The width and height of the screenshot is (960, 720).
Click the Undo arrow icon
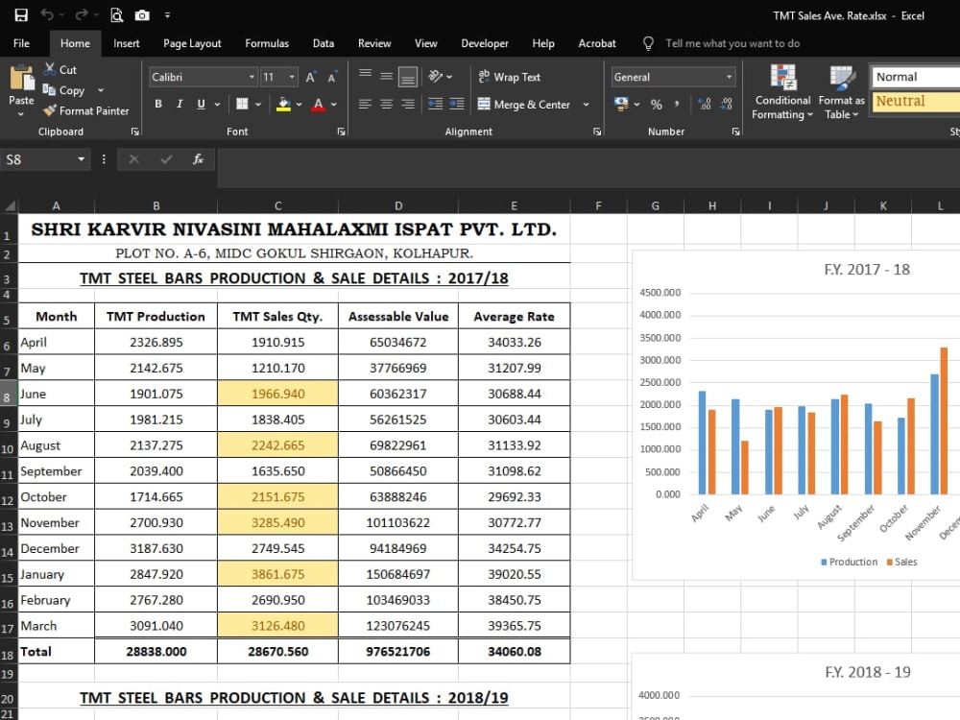coord(48,15)
